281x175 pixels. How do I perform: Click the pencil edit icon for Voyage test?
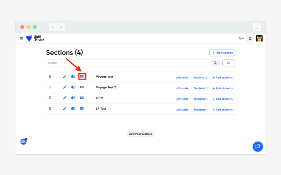click(x=65, y=77)
